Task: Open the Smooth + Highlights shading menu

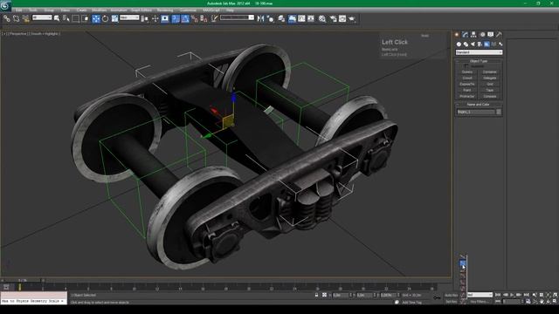Action: coord(45,34)
